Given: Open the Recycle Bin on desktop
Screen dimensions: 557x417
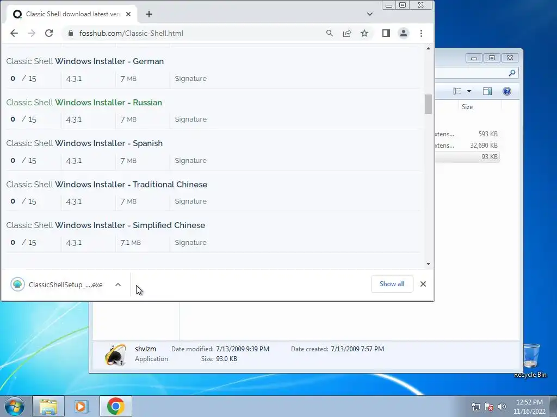Looking at the screenshot, I should point(531,361).
